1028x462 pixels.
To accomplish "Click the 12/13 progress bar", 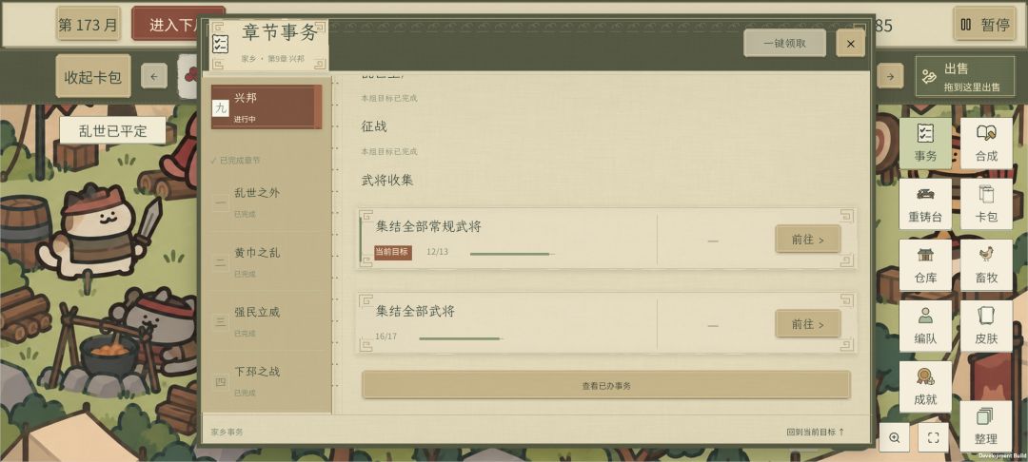I will coord(513,253).
